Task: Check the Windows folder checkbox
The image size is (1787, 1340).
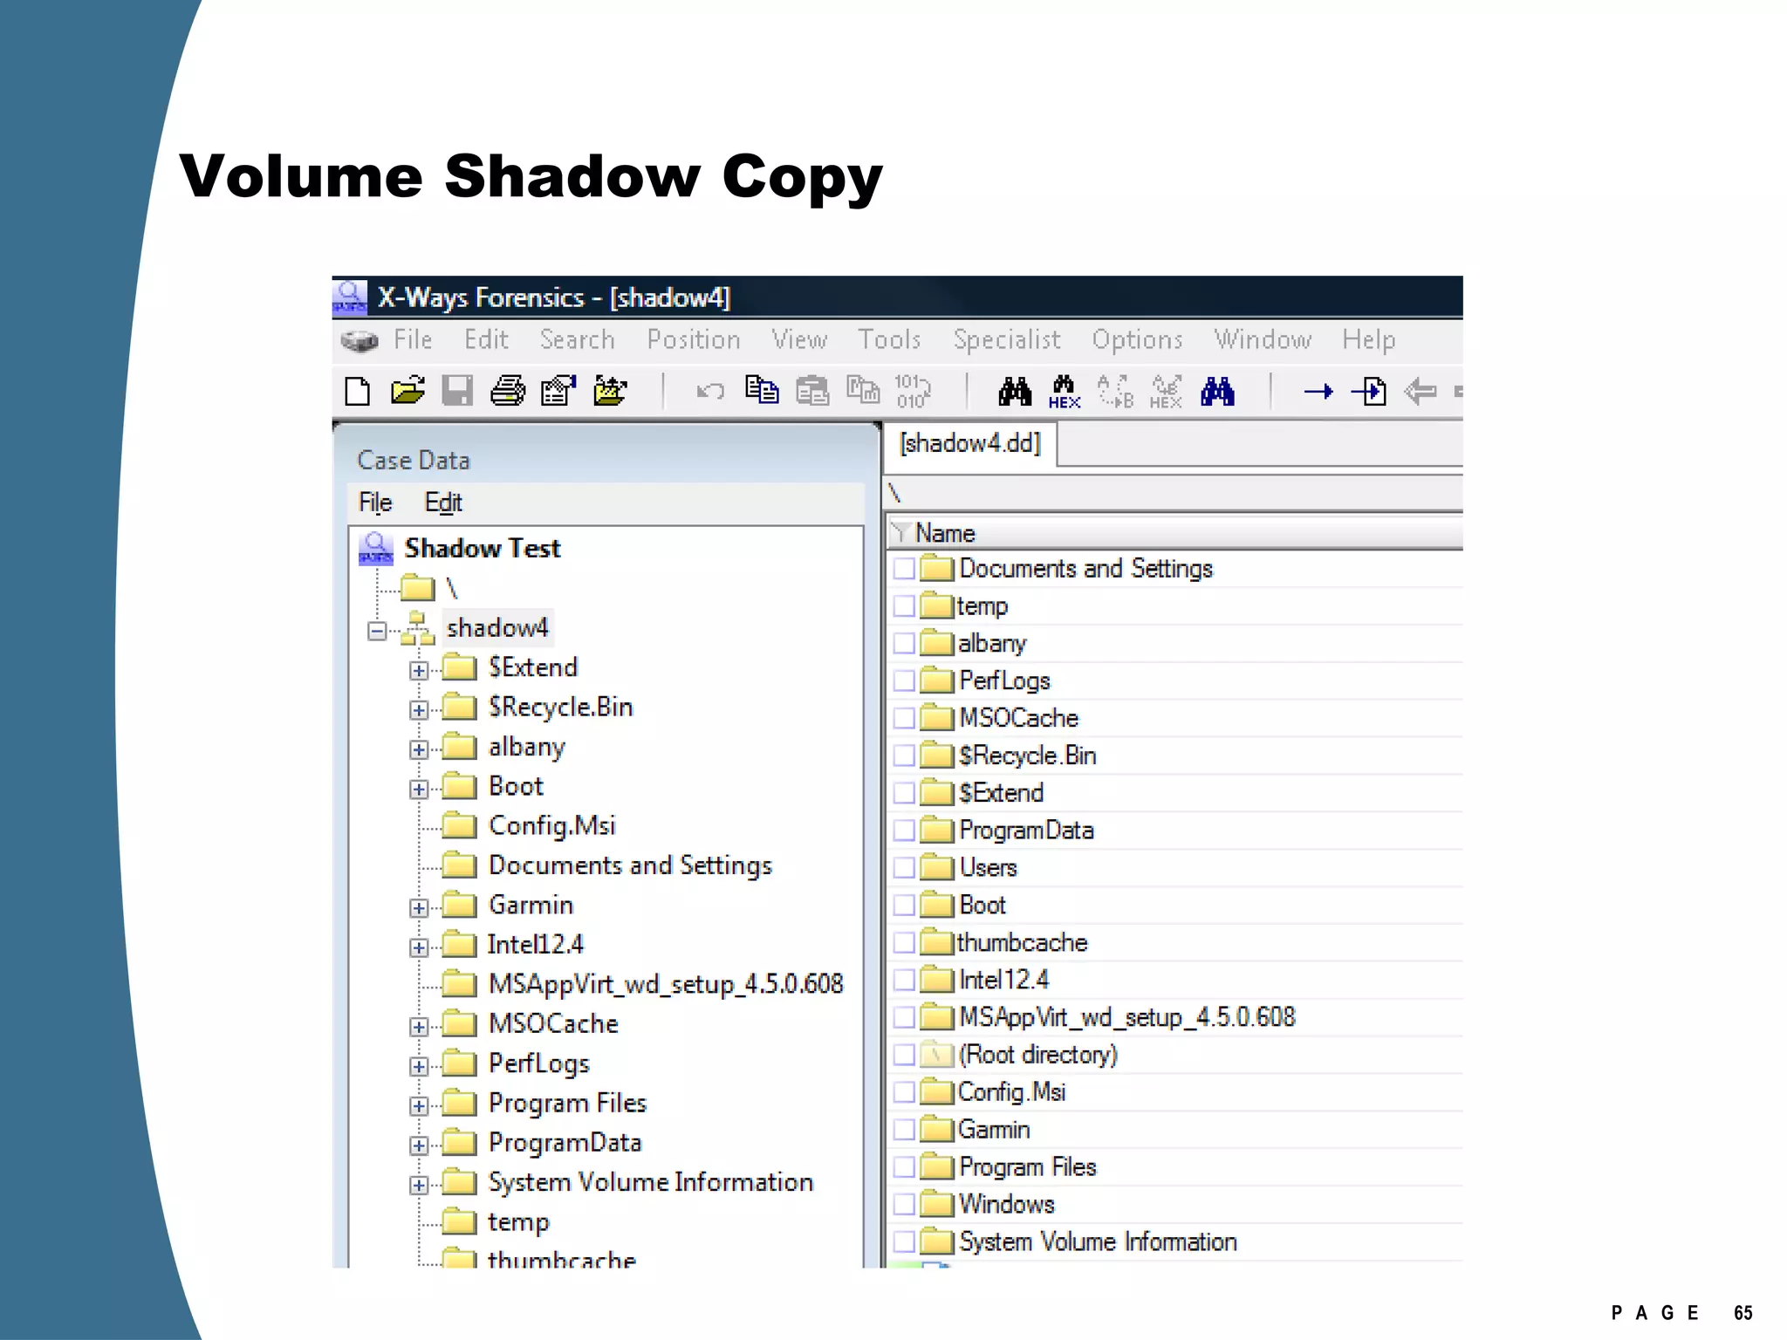Action: [x=904, y=1205]
